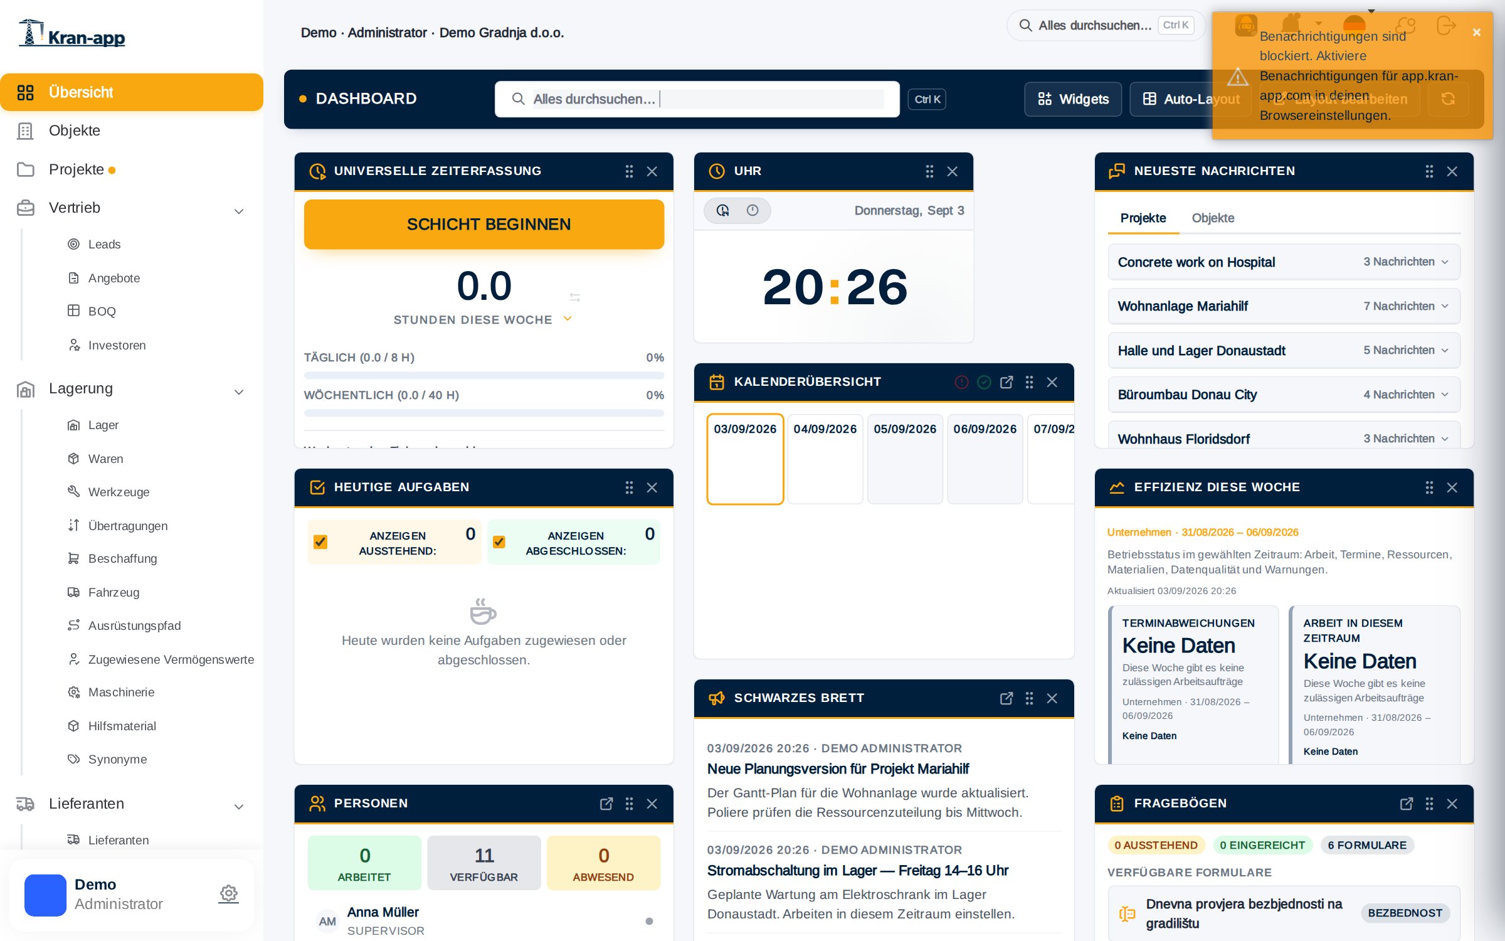Select the Projekte tab in Neueste Nachrichten
This screenshot has width=1505, height=941.
point(1143,218)
